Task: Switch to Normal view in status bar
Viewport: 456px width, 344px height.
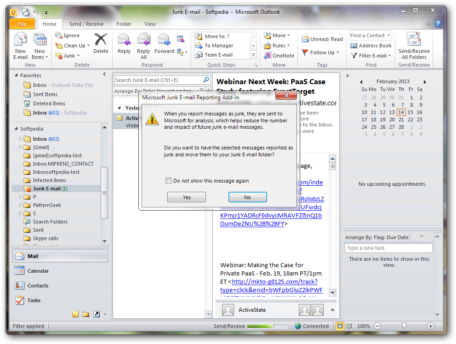Action: (340, 326)
